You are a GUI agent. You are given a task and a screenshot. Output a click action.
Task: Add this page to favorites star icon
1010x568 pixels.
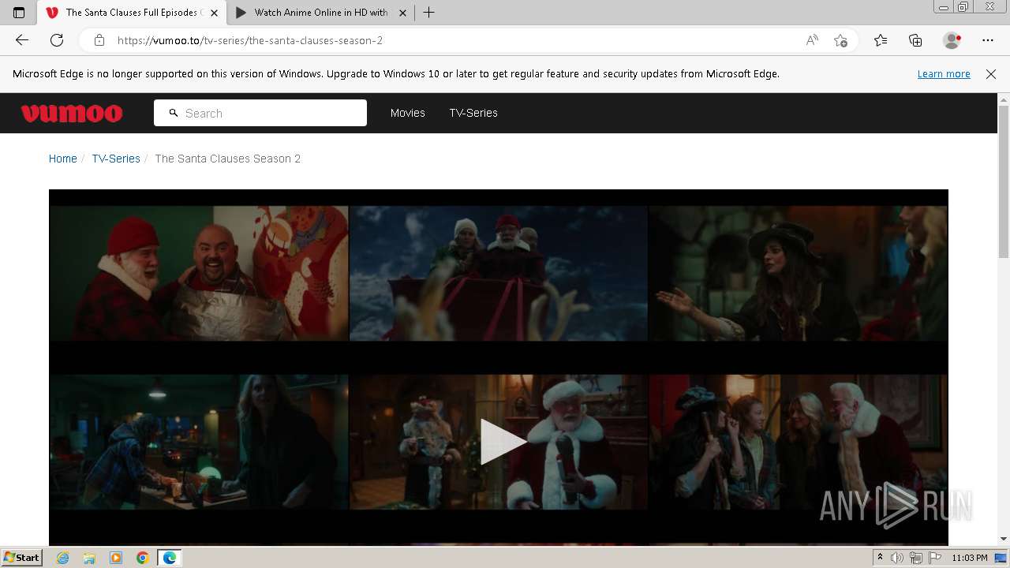coord(840,40)
